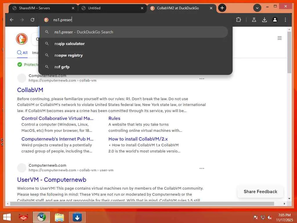Switch to the Untitled tab

click(112, 8)
